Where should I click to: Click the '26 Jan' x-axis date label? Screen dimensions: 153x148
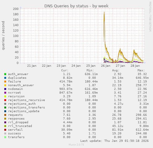(x=106, y=66)
